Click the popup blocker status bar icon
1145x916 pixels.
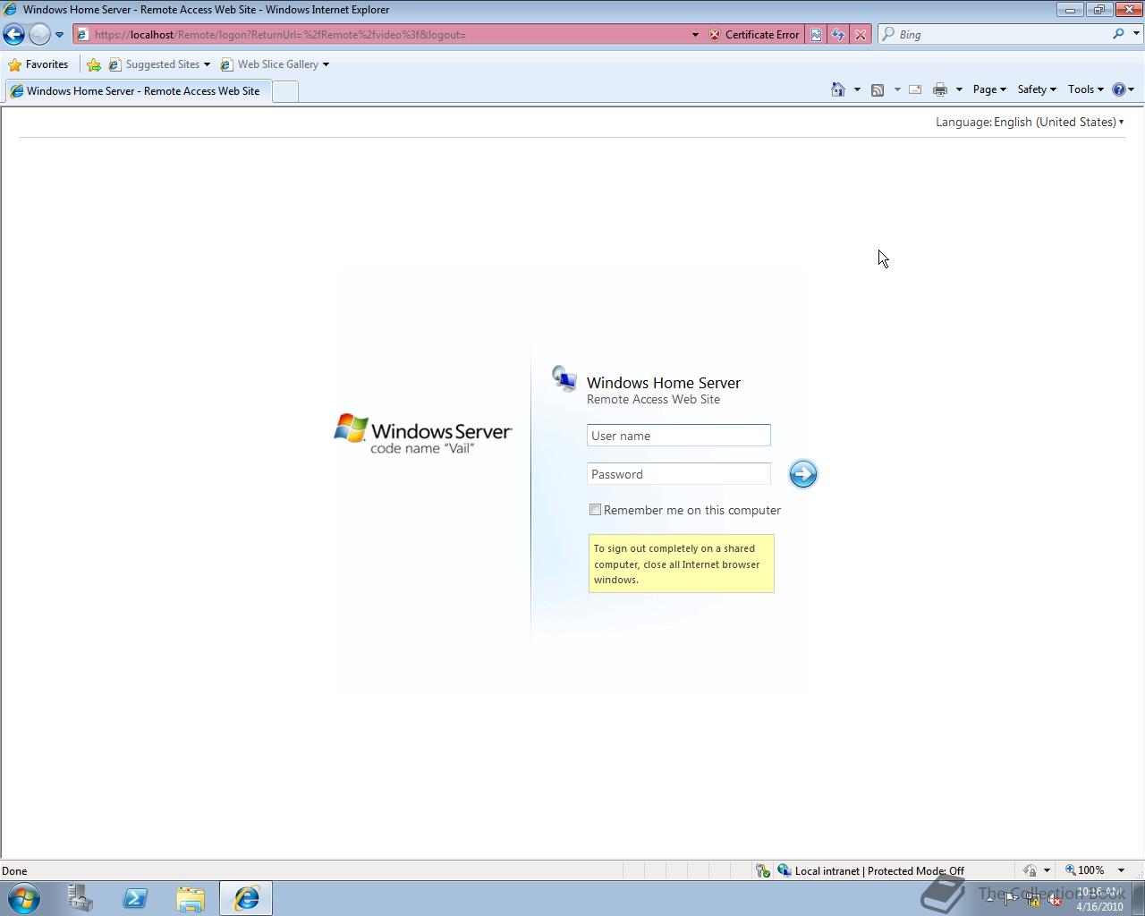[x=762, y=870]
